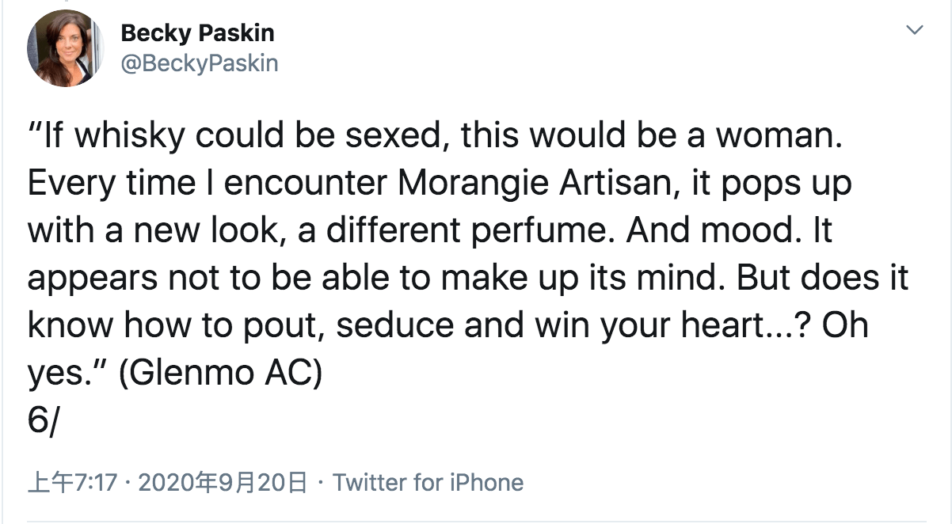Click the 2020年9月20日 date
This screenshot has width=952, height=524.
(223, 482)
